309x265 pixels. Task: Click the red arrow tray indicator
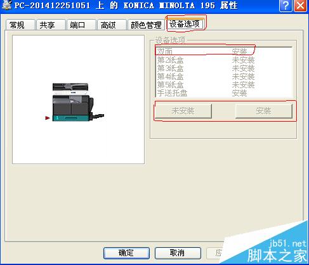coord(48,118)
